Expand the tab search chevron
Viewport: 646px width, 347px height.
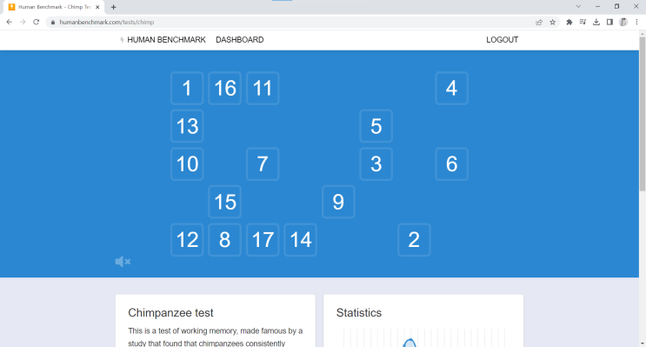(578, 7)
